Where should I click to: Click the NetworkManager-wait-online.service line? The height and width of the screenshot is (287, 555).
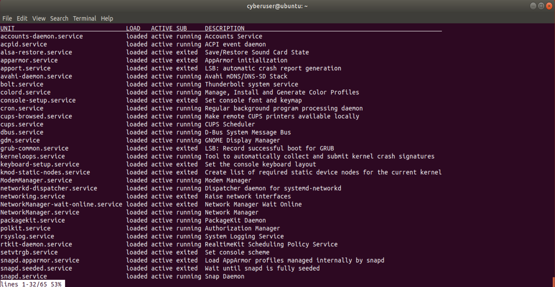click(x=61, y=204)
